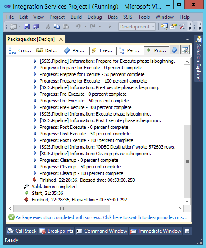Screen dimensions: 206x248
Task: Click the horizontal scrollbar left arrow
Action: coord(10,208)
